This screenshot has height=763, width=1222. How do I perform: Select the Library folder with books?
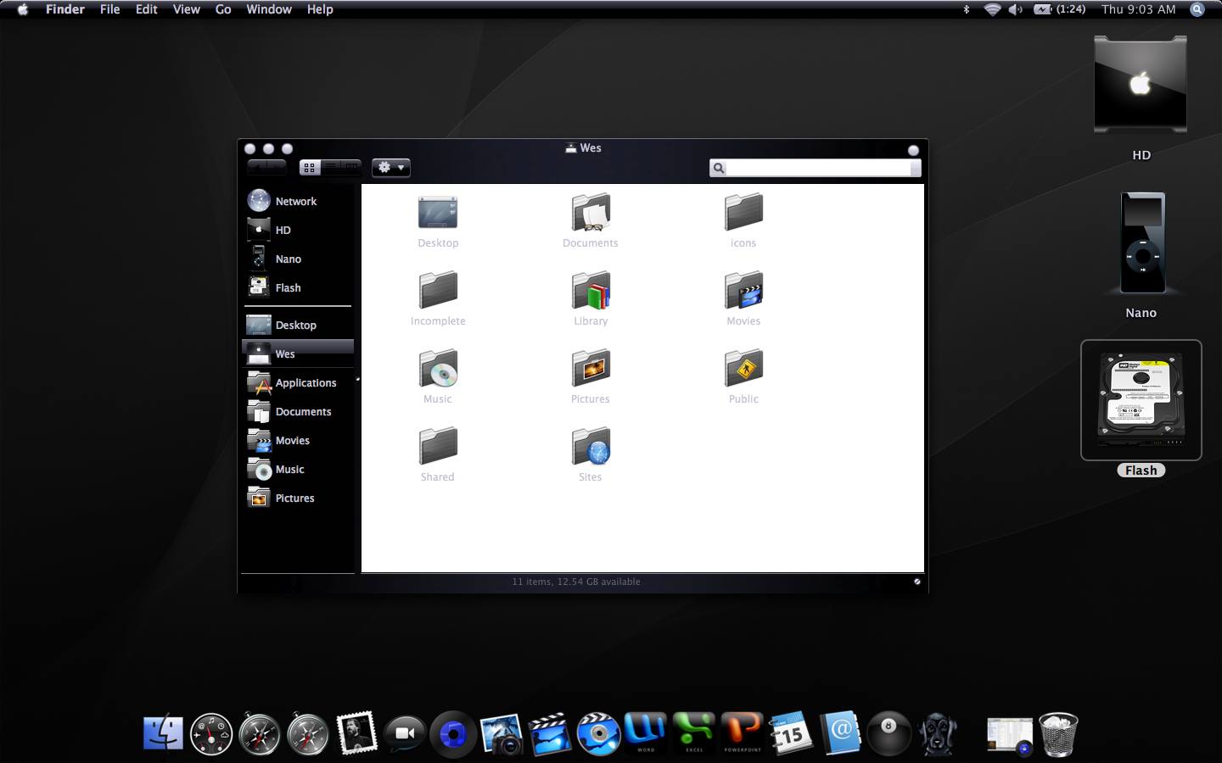pyautogui.click(x=591, y=291)
